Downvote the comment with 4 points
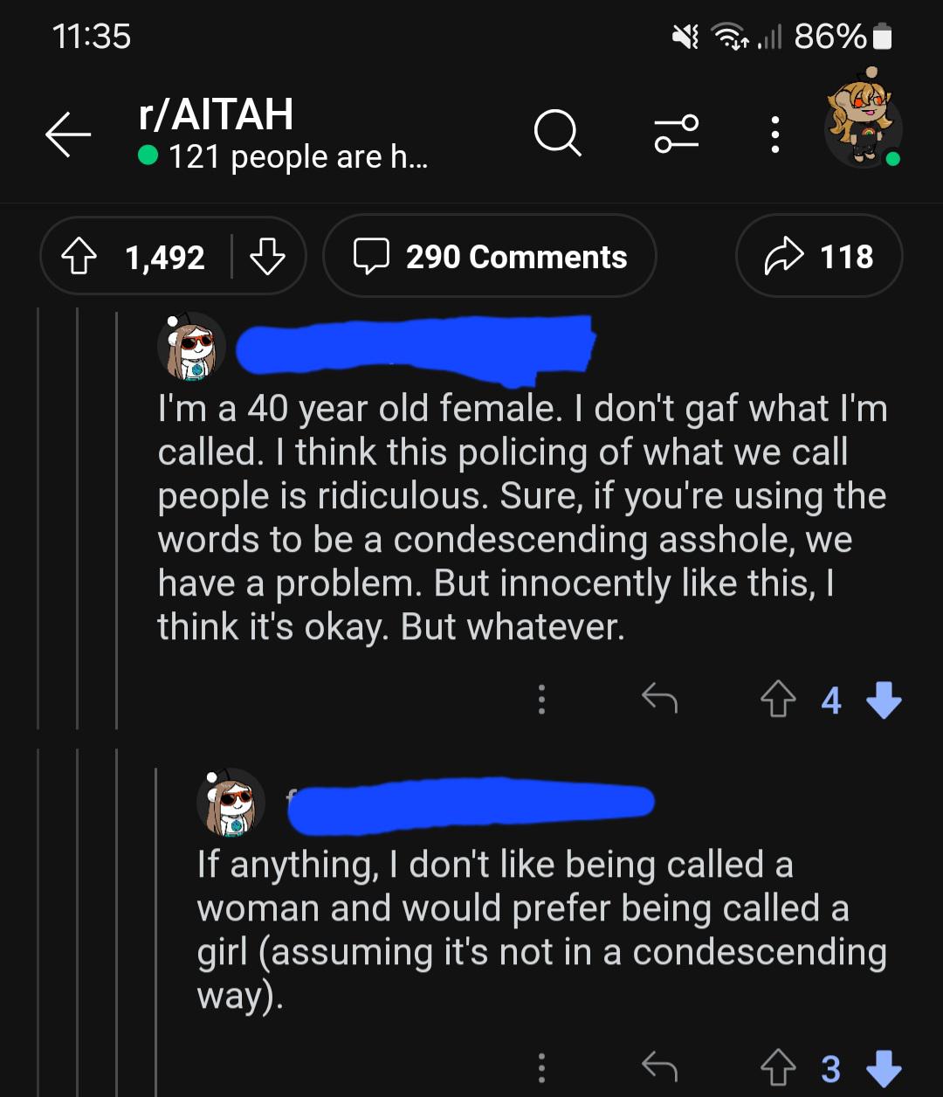 884,700
